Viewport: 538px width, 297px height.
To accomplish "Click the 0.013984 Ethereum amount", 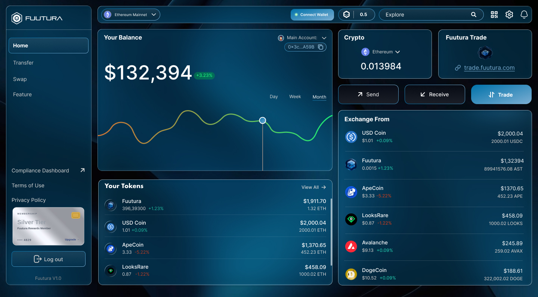I will click(381, 66).
